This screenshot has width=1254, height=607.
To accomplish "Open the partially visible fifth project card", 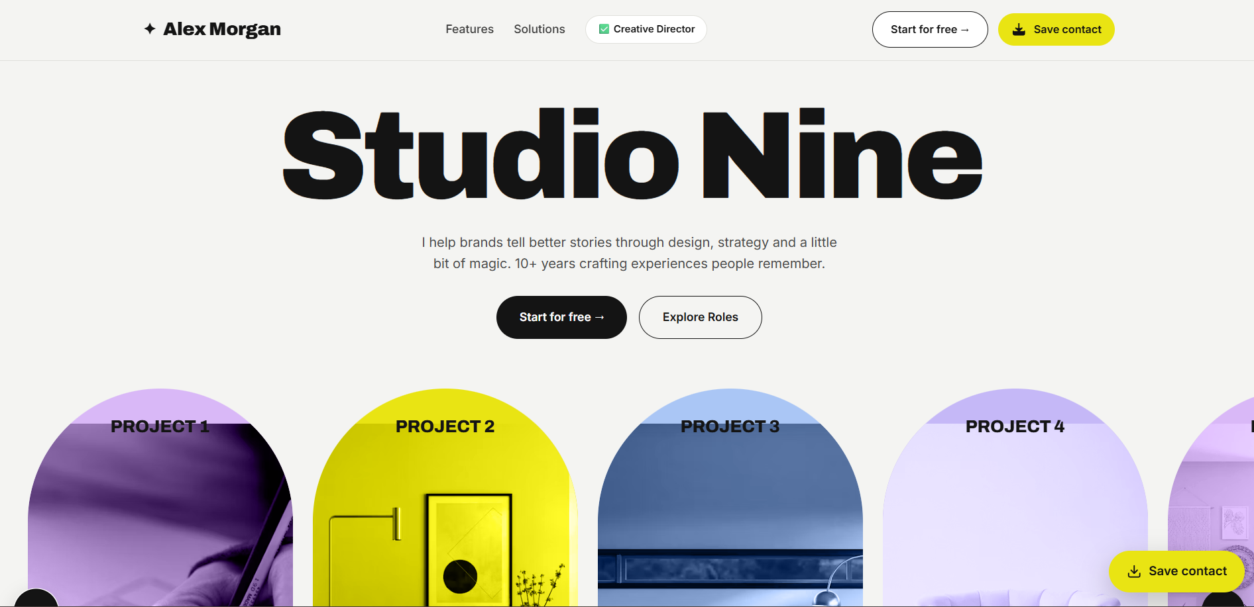I will pos(1211,477).
